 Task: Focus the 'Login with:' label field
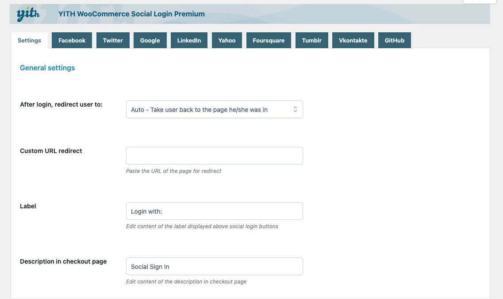point(214,211)
